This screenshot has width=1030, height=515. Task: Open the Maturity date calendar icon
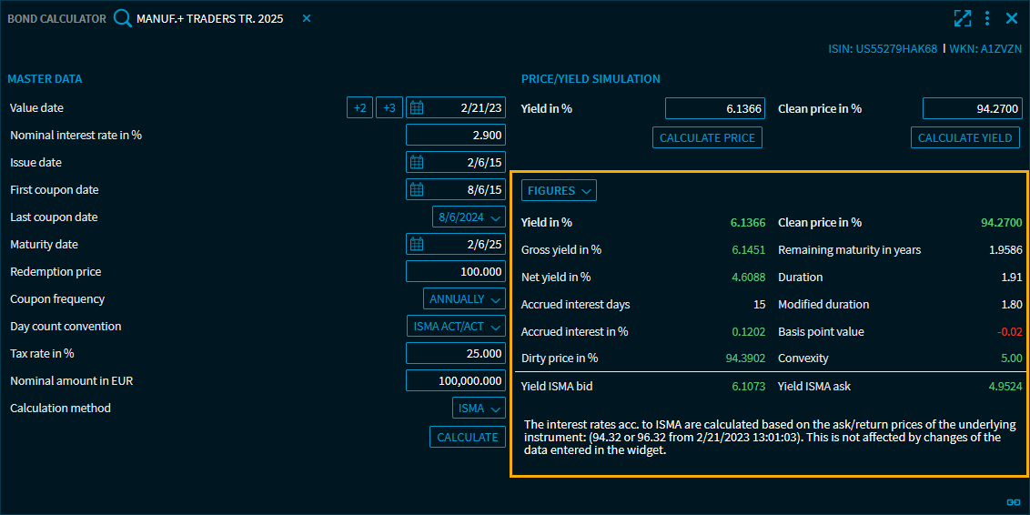(417, 245)
